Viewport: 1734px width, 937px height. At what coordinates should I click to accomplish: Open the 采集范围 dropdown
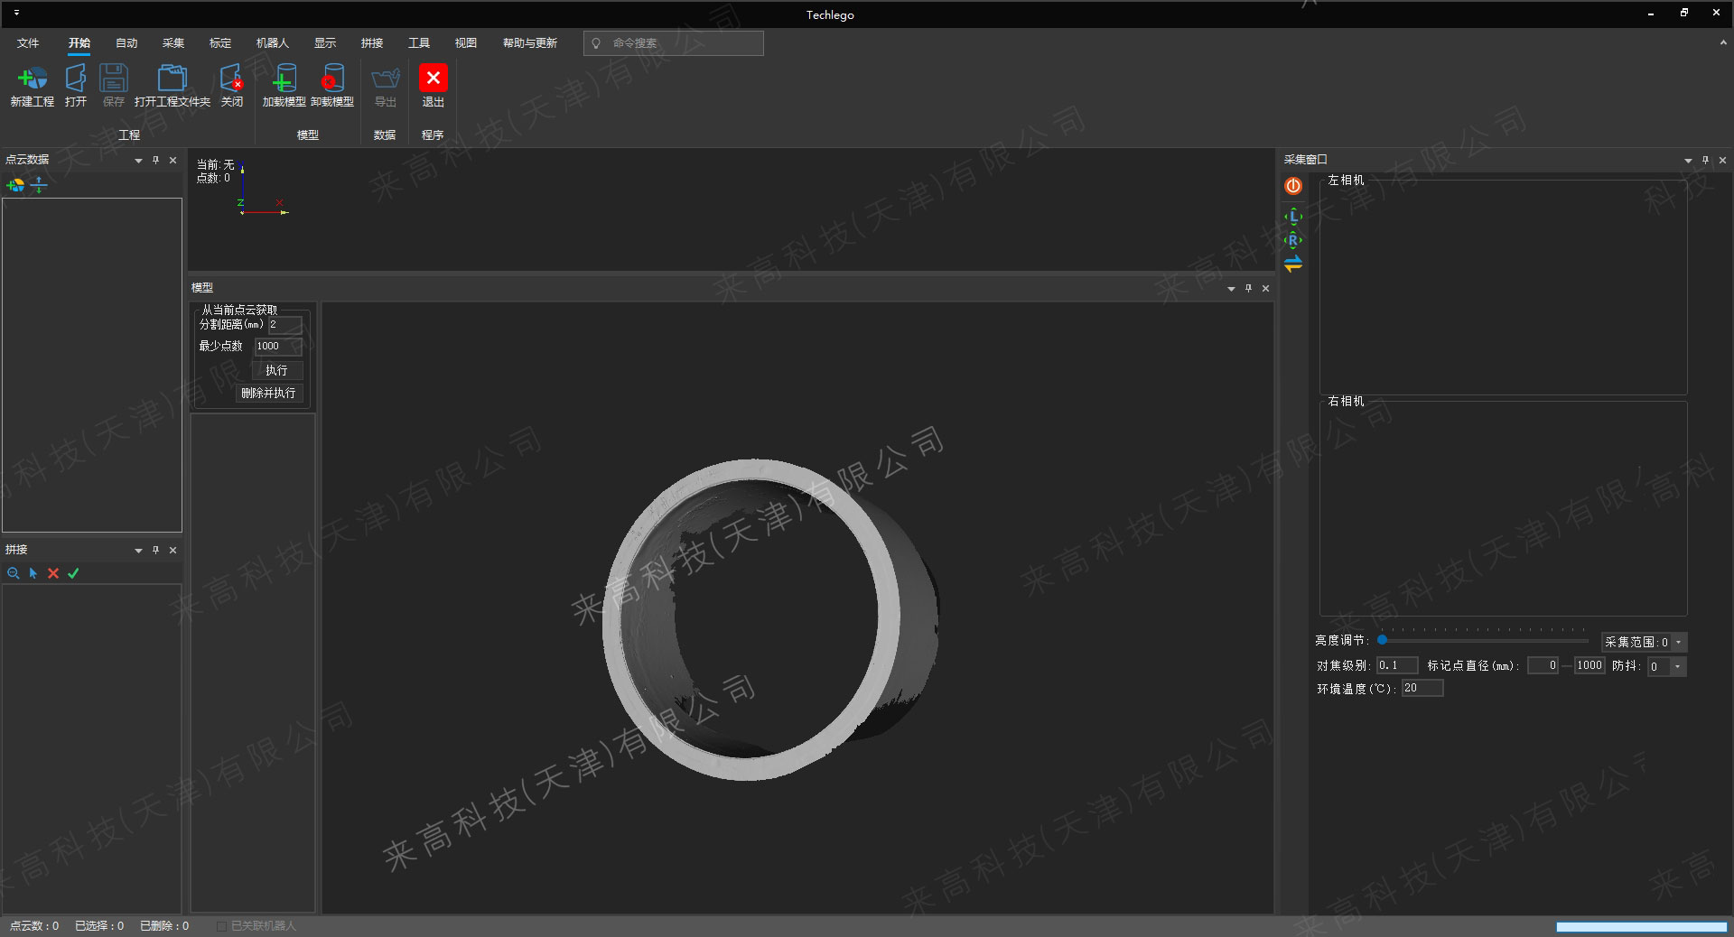click(1679, 643)
